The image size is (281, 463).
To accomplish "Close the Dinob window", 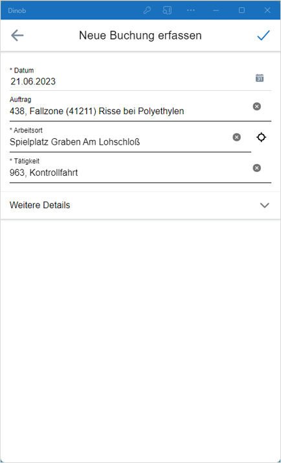I will [x=267, y=10].
